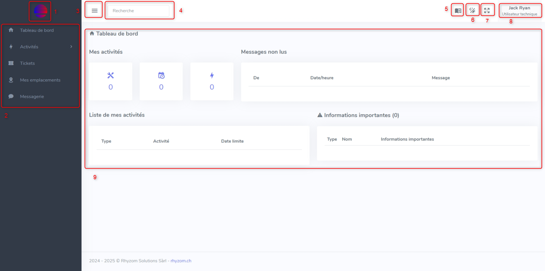Select Tableau de bord in sidebar
The height and width of the screenshot is (271, 545).
(37, 30)
